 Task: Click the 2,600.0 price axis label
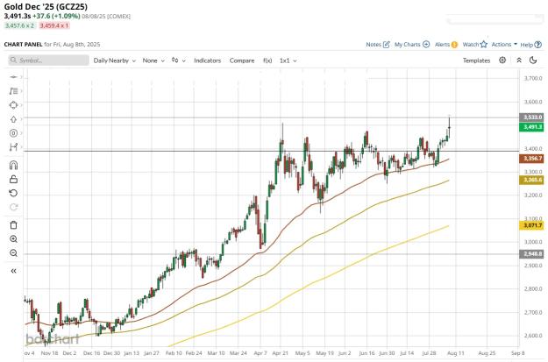[533, 336]
